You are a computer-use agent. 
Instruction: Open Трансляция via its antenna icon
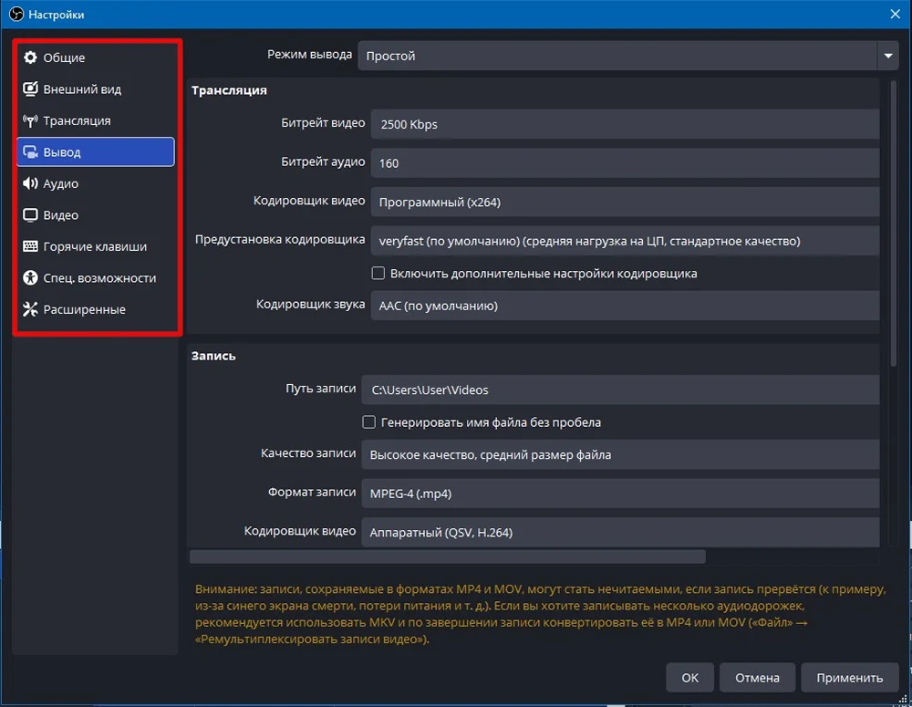click(x=30, y=120)
